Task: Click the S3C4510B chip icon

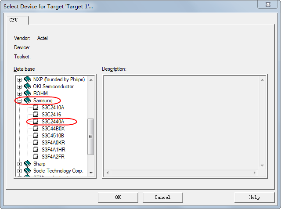Action: click(36, 135)
